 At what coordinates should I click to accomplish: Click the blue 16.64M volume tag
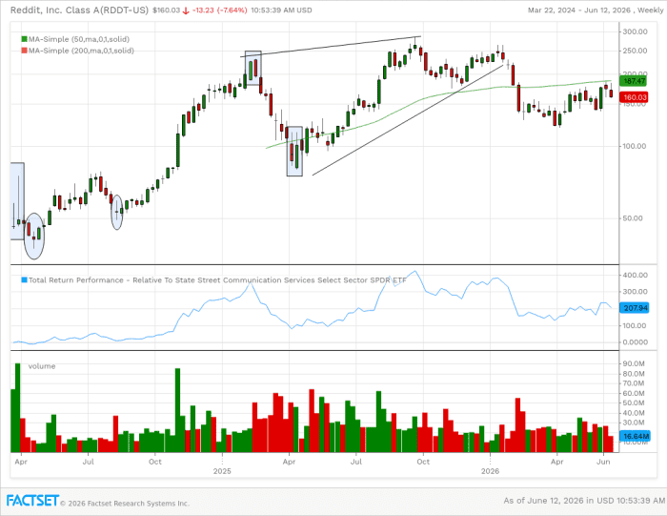[x=636, y=437]
